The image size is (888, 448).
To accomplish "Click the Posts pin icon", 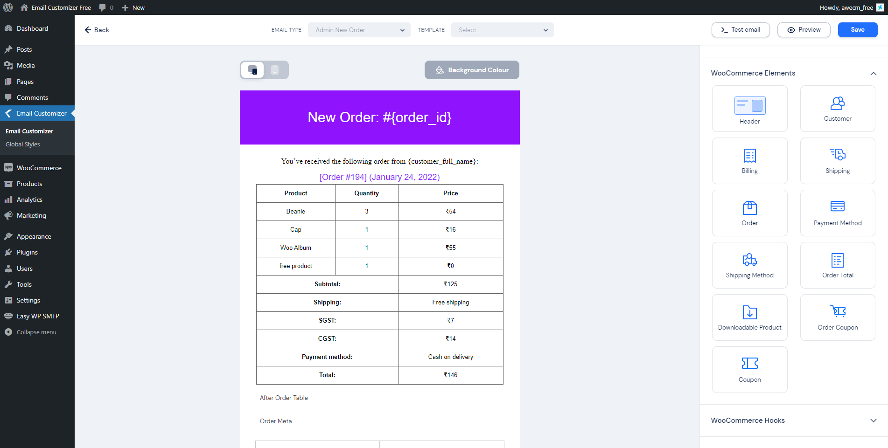I will [x=8, y=49].
